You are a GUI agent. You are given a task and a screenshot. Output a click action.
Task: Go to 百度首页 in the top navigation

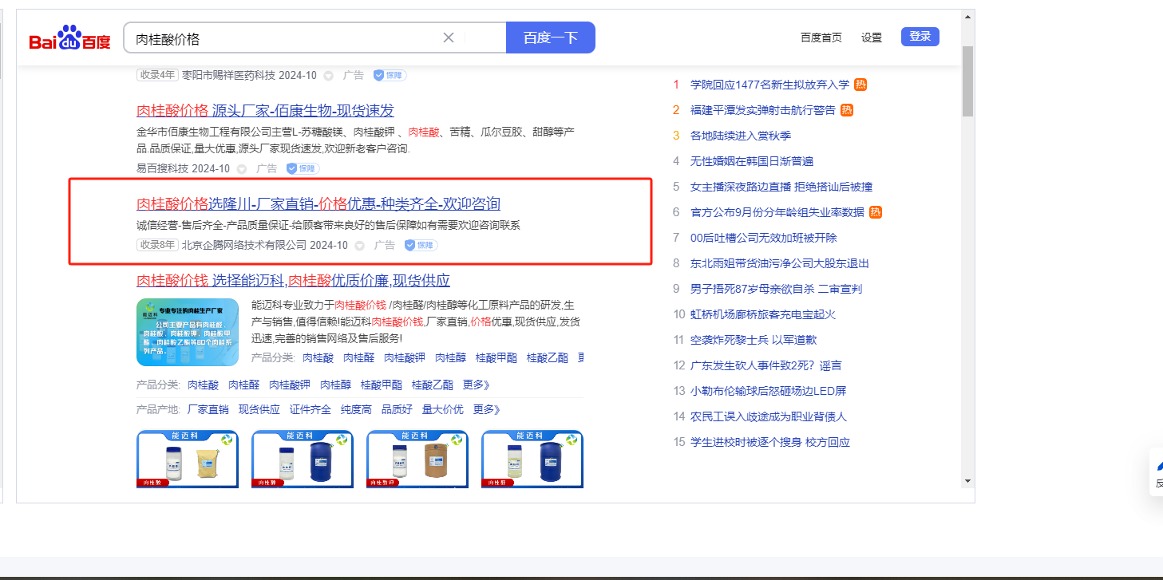click(821, 37)
